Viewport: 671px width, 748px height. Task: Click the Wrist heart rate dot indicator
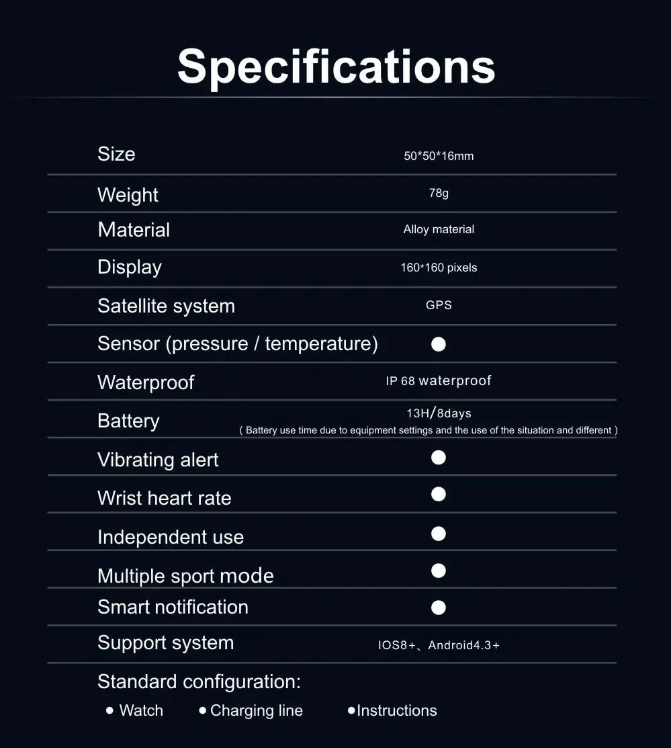point(439,495)
